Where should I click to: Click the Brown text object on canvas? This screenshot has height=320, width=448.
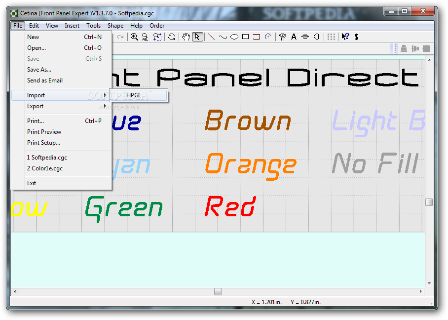click(248, 120)
